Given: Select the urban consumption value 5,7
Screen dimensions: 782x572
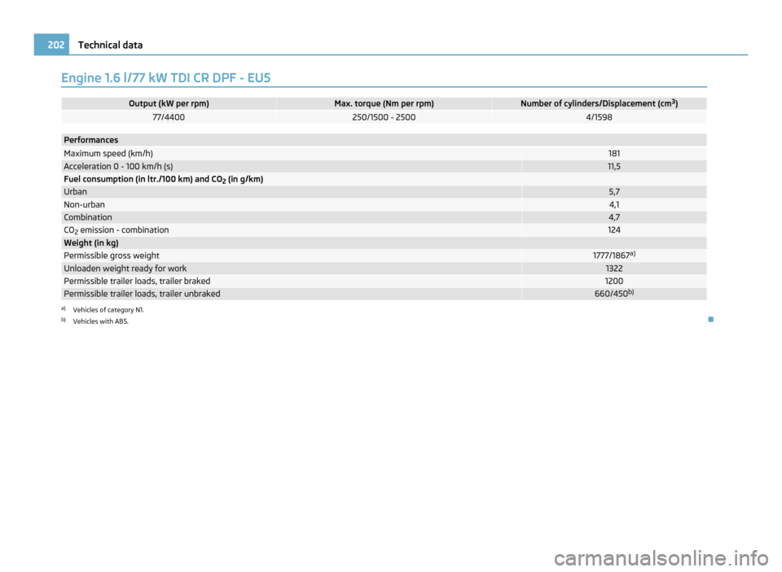Looking at the screenshot, I should pyautogui.click(x=614, y=192).
